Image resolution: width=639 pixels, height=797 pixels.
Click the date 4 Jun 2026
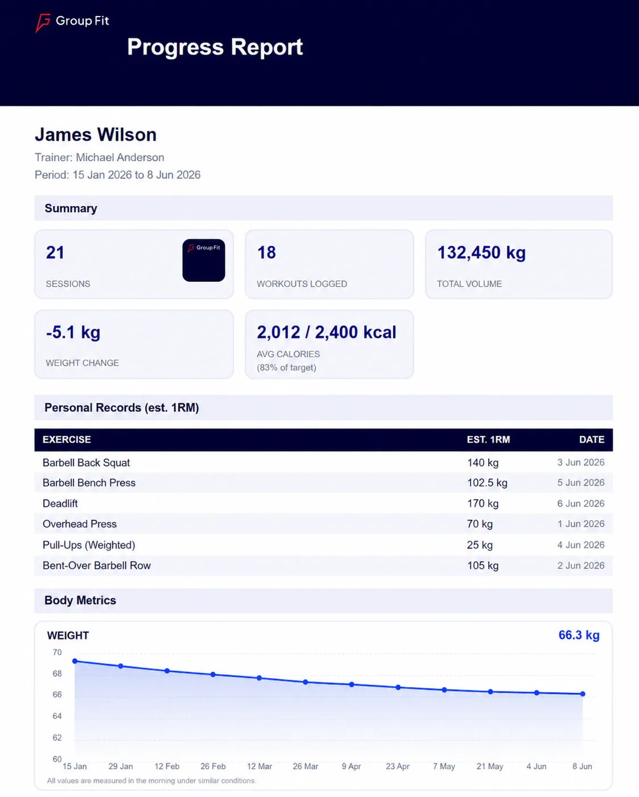581,545
